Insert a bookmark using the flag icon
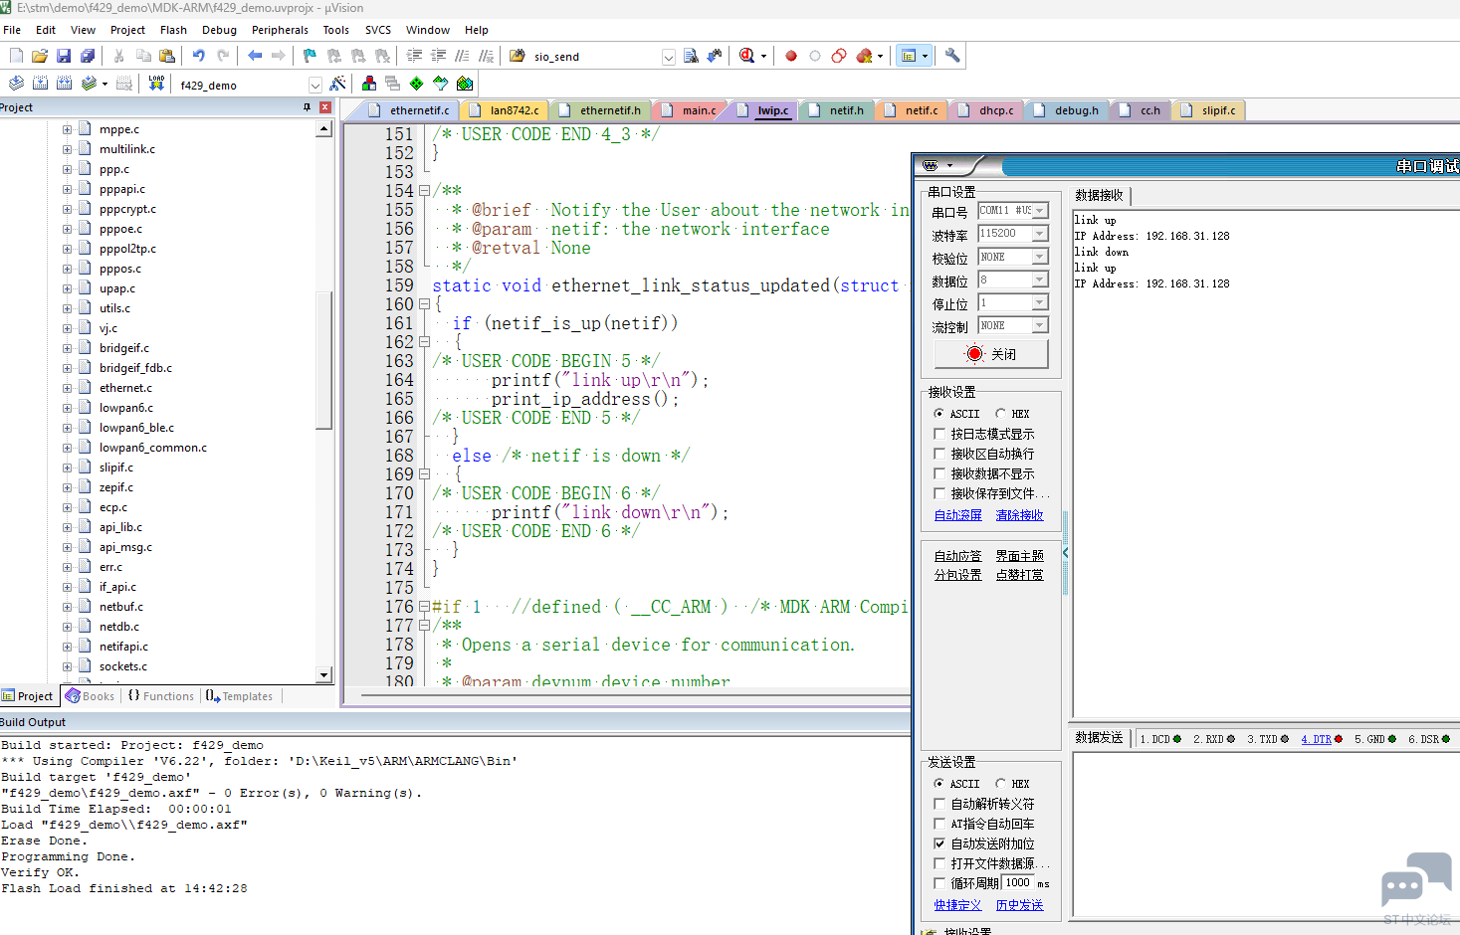 pyautogui.click(x=310, y=56)
